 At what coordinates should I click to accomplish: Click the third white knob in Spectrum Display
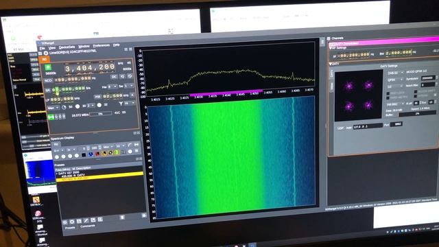[x=70, y=156]
